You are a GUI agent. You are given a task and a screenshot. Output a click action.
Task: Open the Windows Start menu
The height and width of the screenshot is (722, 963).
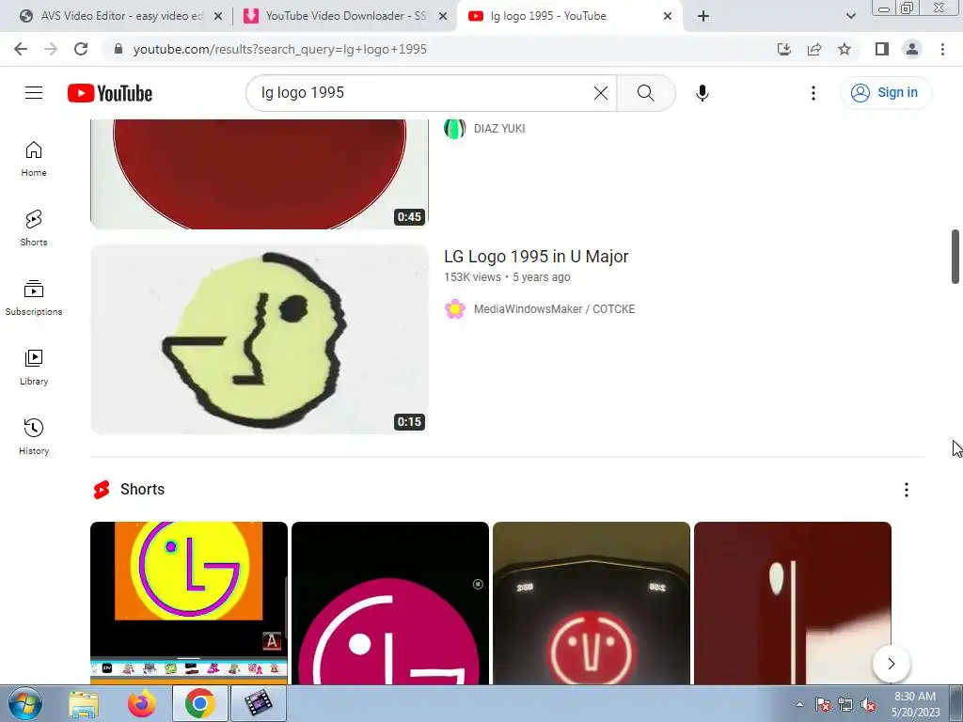point(25,703)
